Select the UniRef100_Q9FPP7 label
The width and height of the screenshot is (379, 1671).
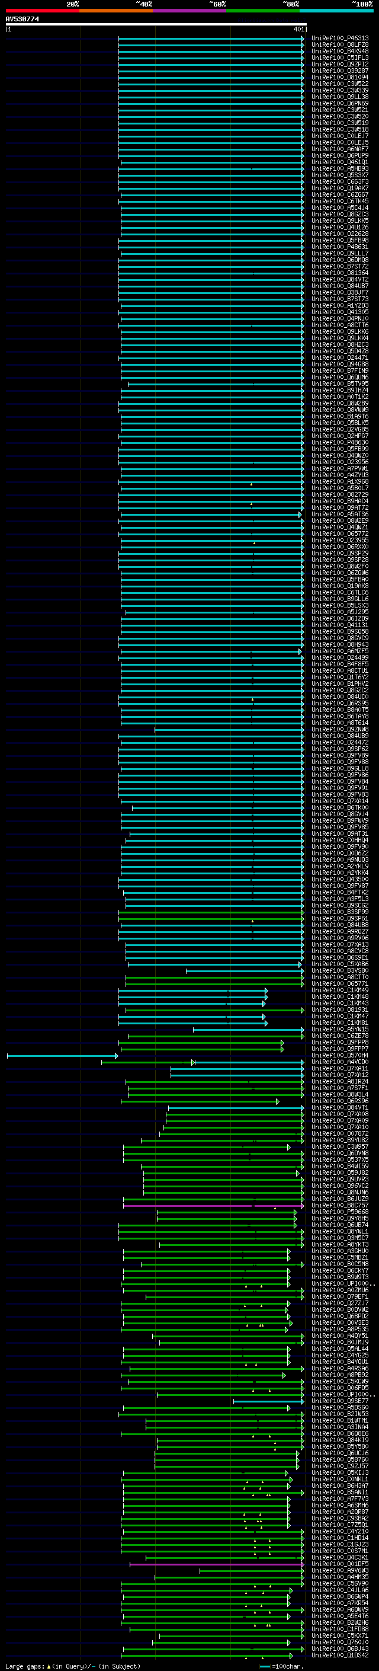coord(339,1049)
